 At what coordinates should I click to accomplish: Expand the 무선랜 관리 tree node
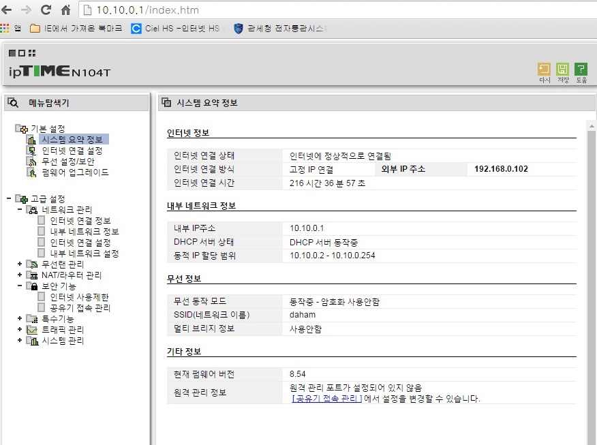point(20,264)
